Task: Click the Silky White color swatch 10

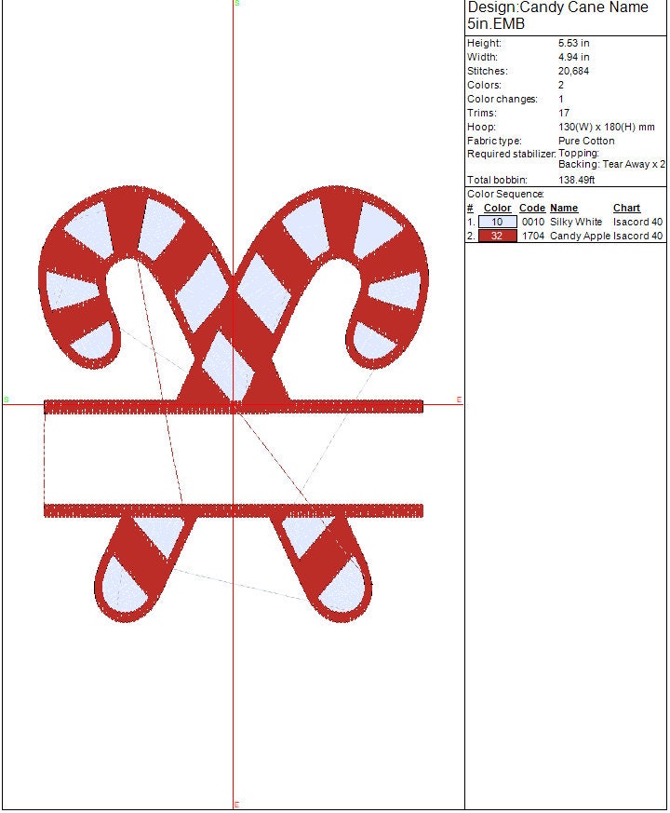Action: tap(497, 223)
